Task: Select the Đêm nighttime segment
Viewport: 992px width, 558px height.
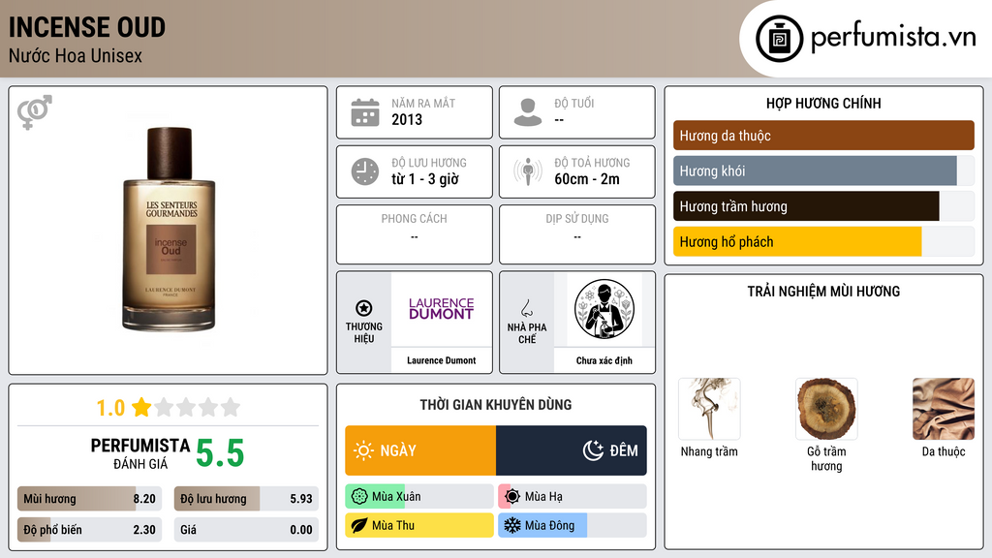Action: point(572,450)
